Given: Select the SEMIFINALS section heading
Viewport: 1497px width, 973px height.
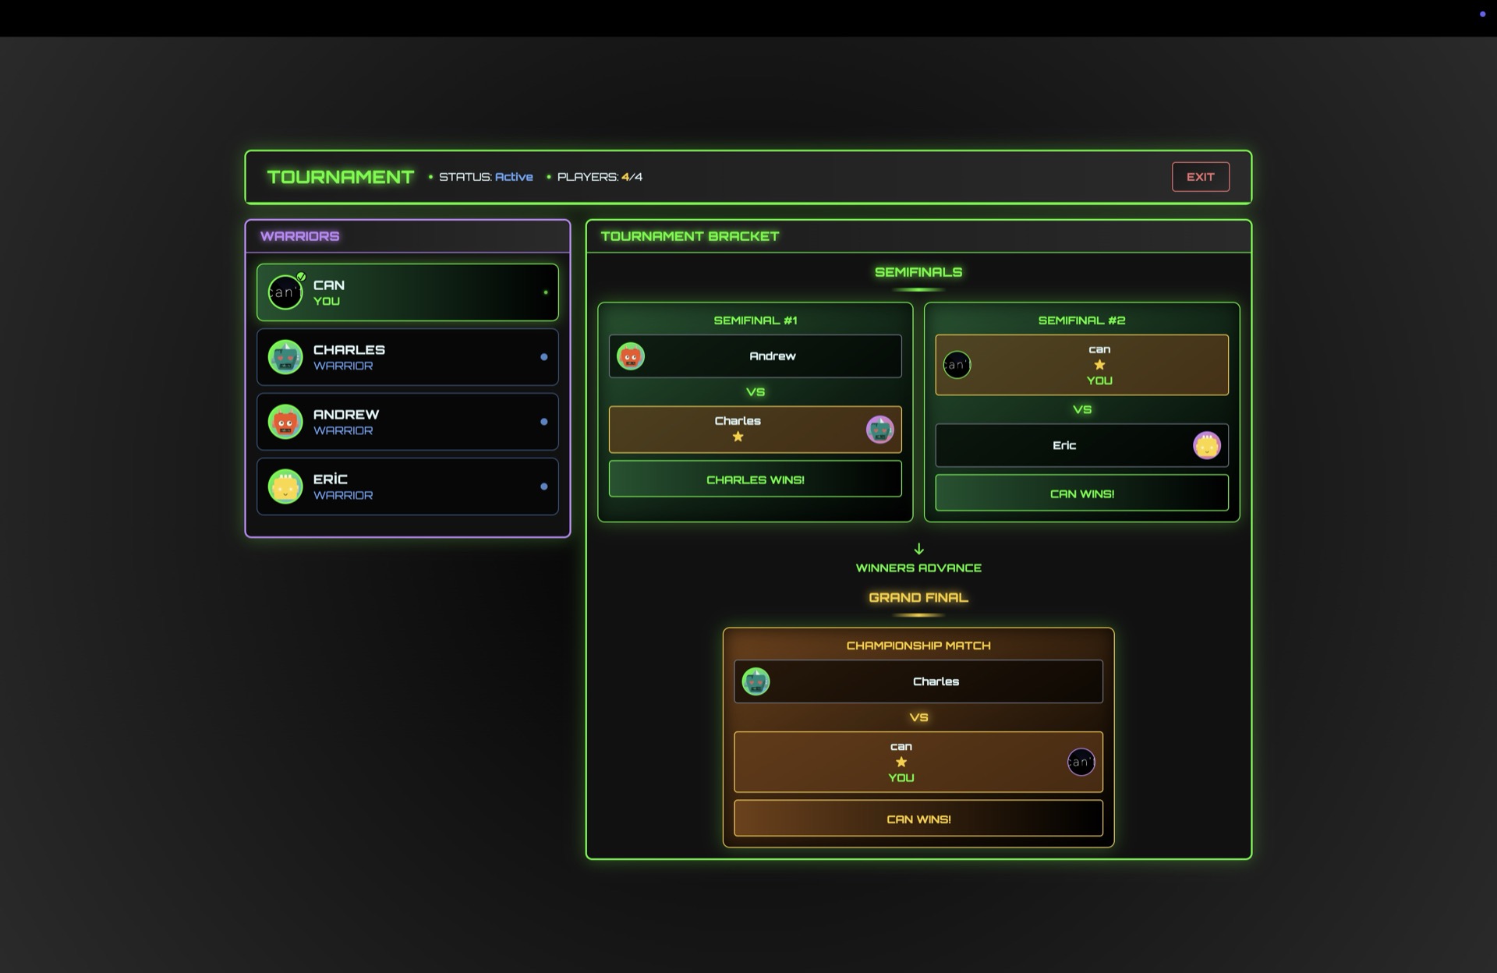Looking at the screenshot, I should 918,272.
